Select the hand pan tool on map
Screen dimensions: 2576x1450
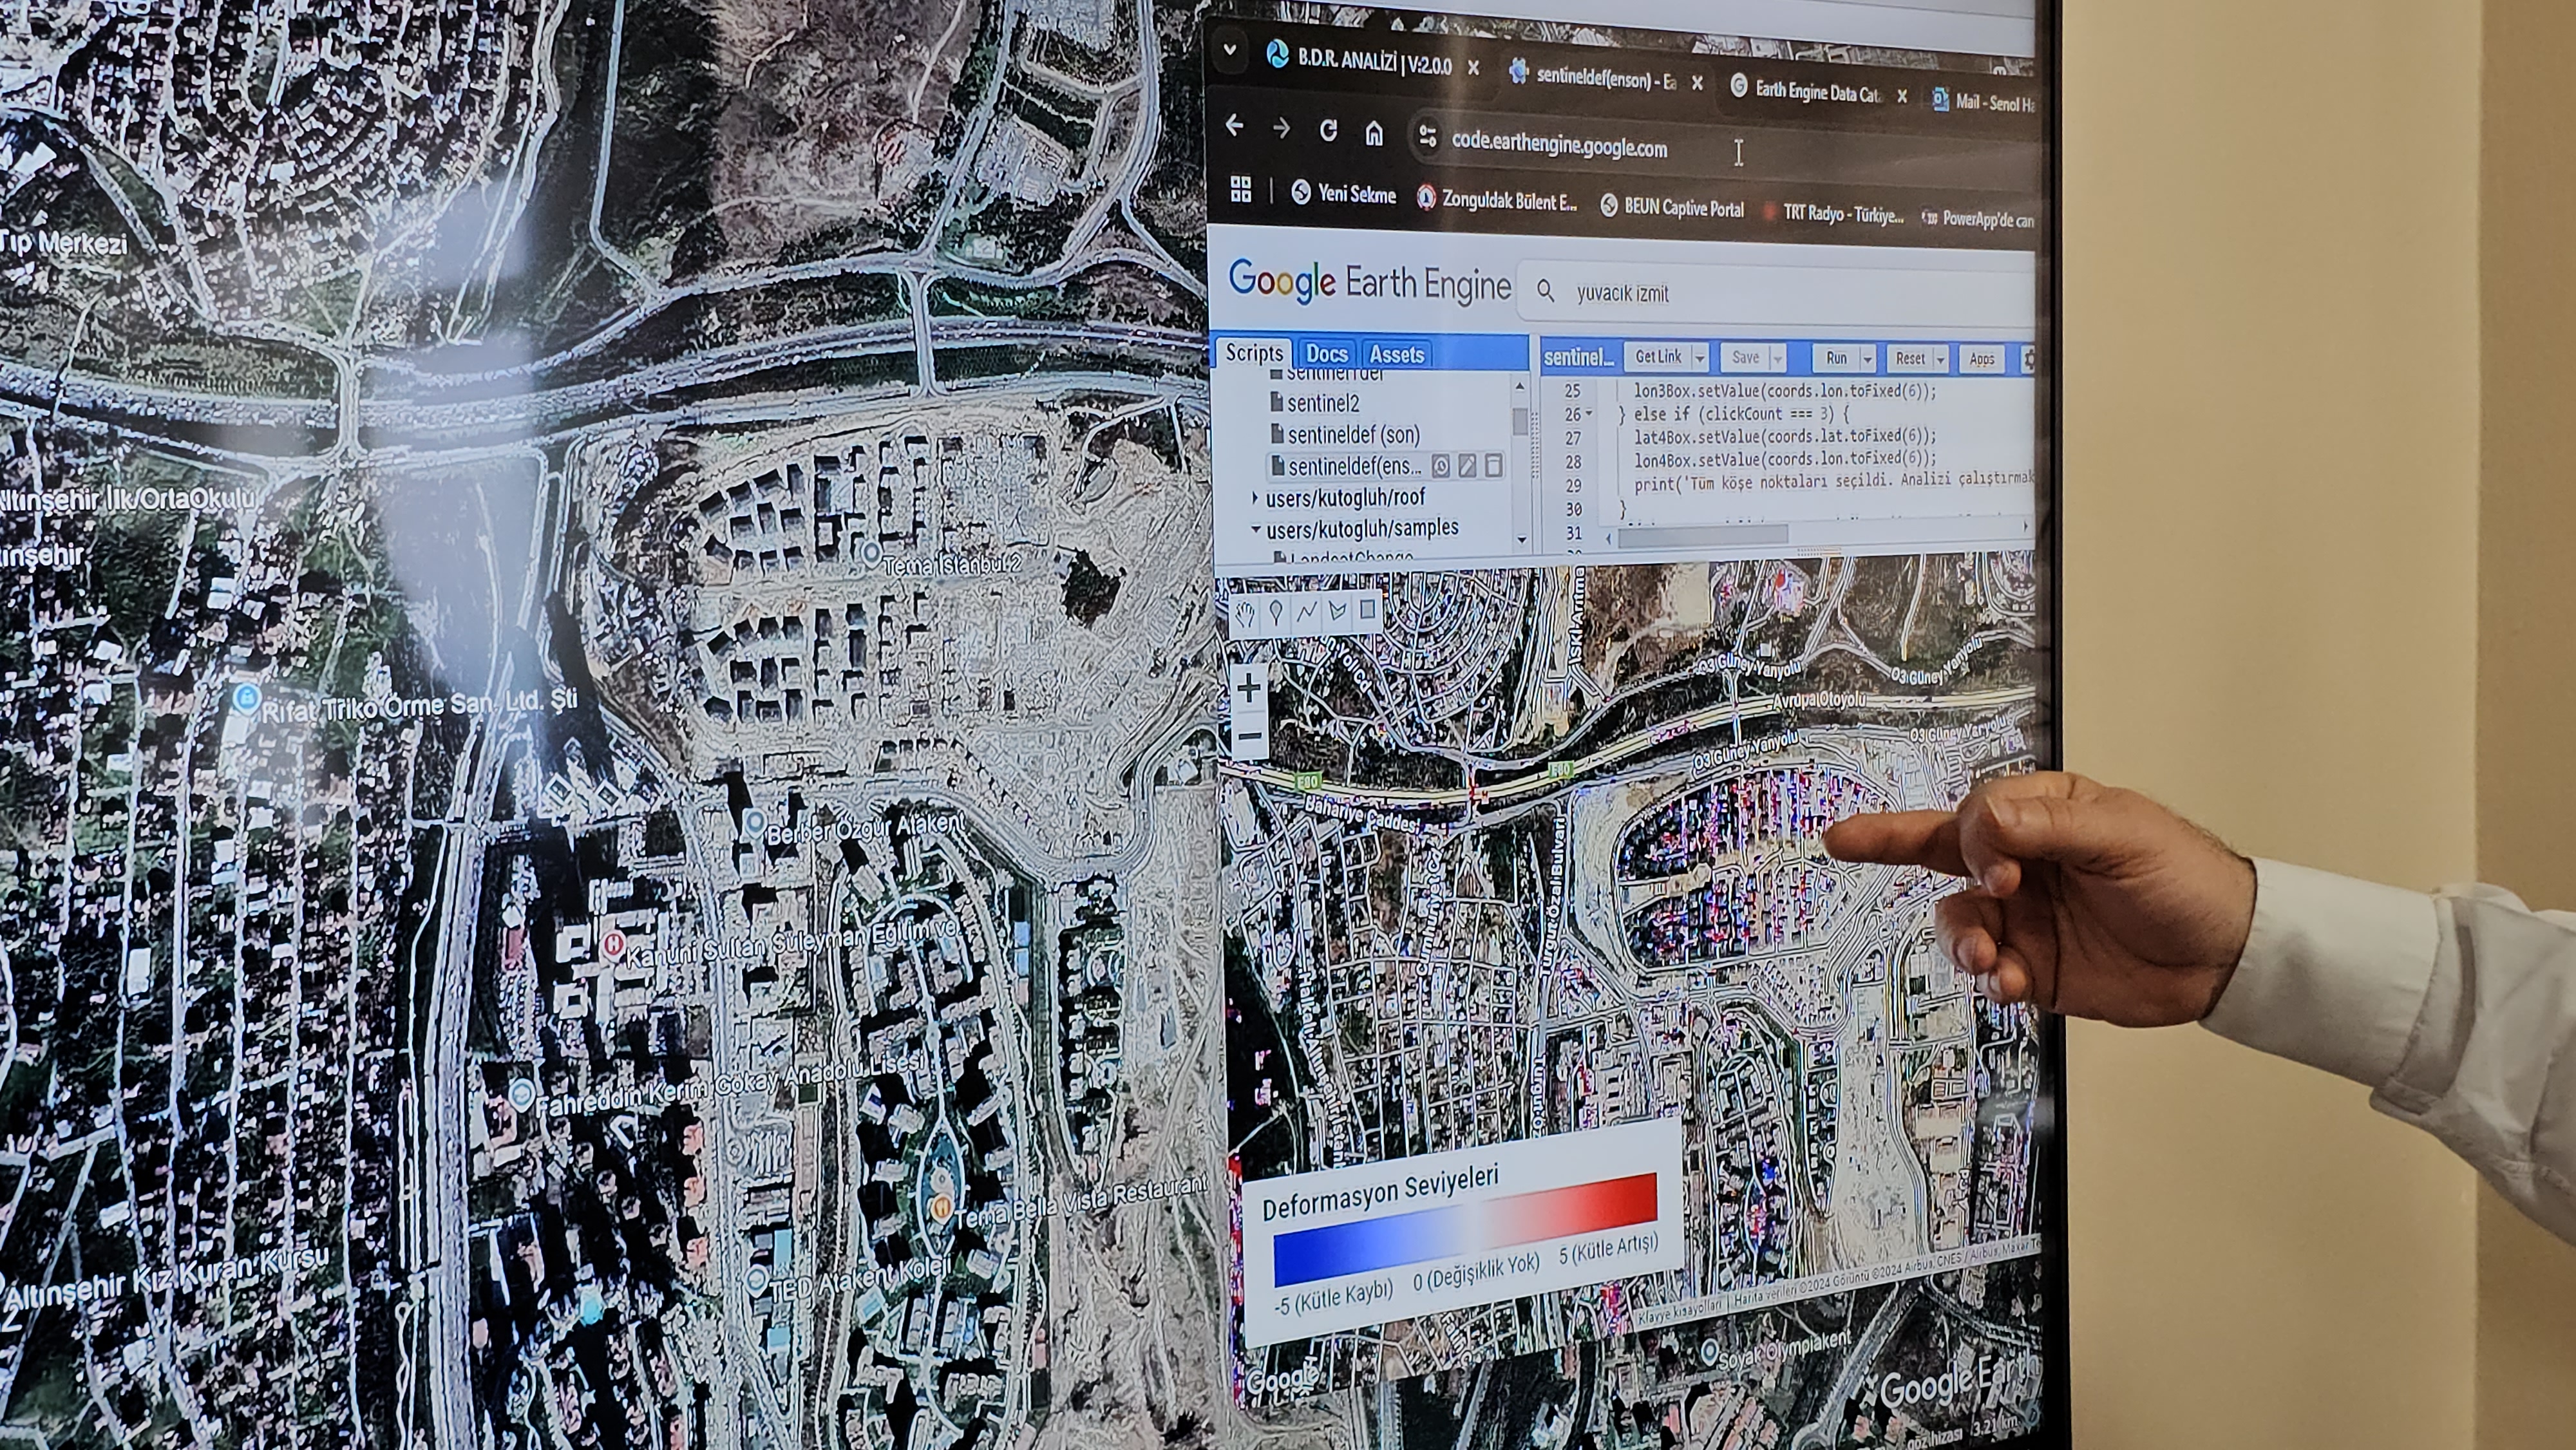point(1245,614)
